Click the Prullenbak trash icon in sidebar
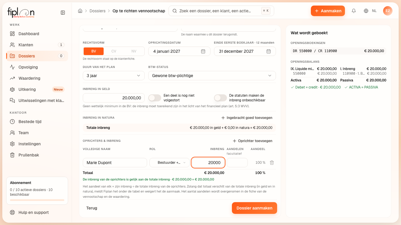Screen dimensions: 401x225 coord(12,155)
